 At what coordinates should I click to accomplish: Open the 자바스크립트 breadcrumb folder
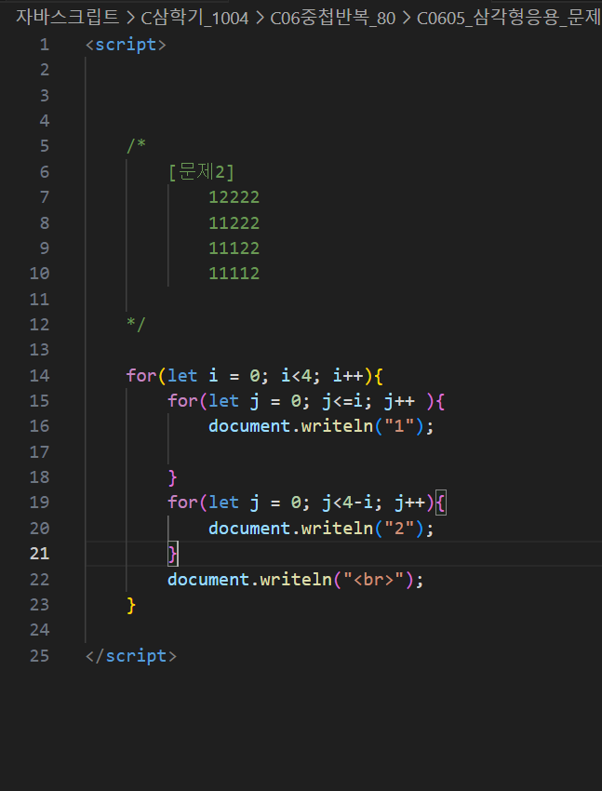[x=67, y=18]
